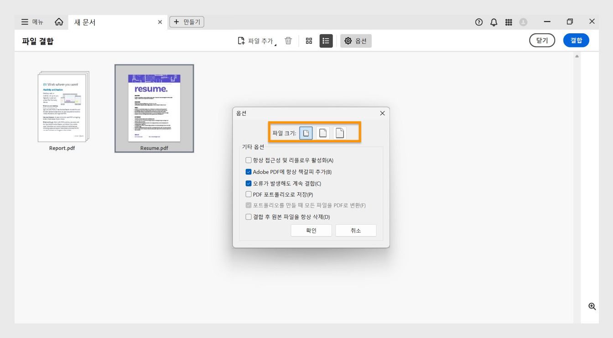Delete selected file using trash icon
Viewport: 613px width, 338px height.
coord(288,41)
